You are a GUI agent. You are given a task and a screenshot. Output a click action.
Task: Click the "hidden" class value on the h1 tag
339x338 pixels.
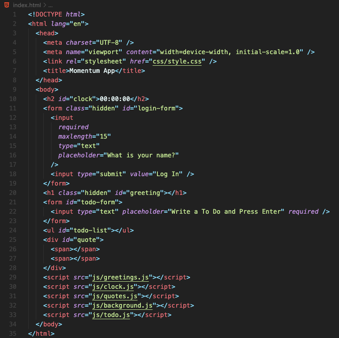pyautogui.click(x=96, y=193)
